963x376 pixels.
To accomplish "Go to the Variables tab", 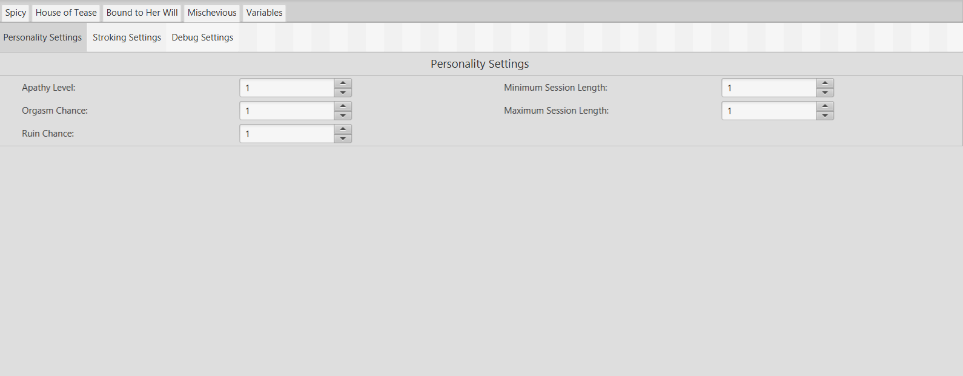I will 264,13.
